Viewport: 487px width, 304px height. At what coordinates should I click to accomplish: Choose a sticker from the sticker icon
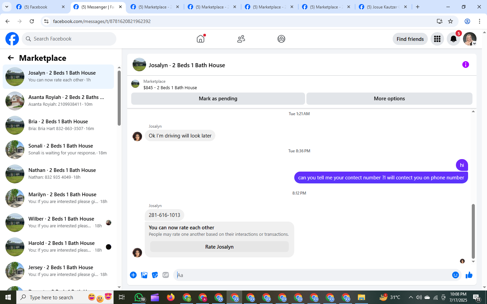click(x=155, y=275)
